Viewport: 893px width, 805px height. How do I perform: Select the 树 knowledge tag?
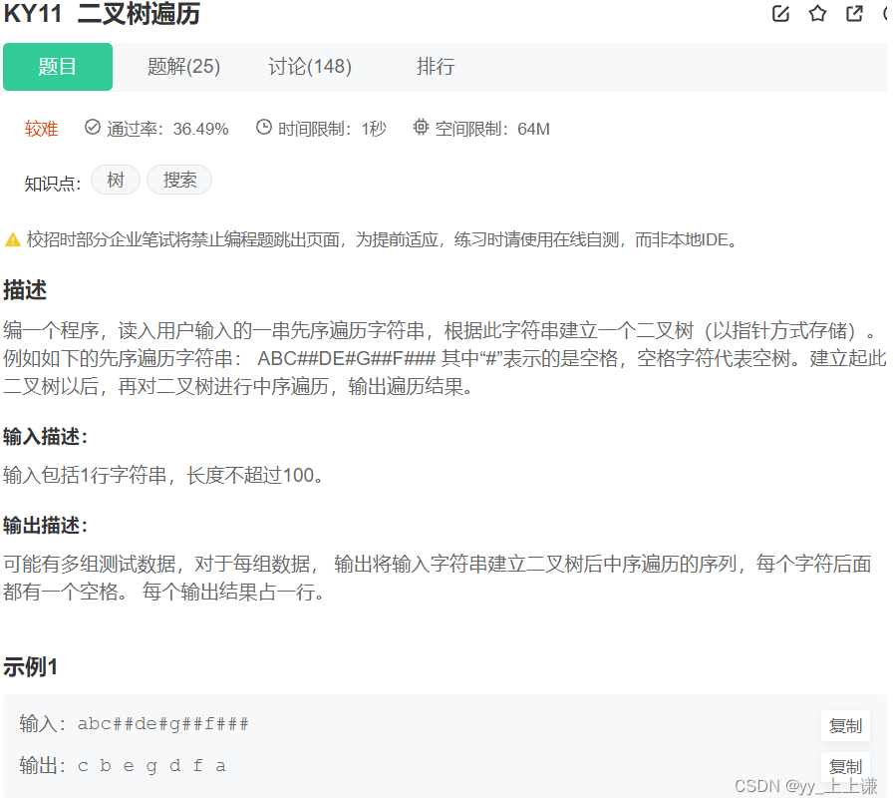(x=115, y=180)
